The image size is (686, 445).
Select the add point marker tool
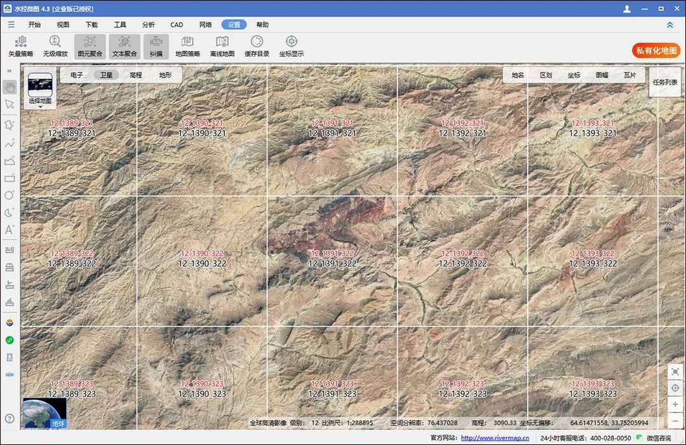pyautogui.click(x=10, y=125)
